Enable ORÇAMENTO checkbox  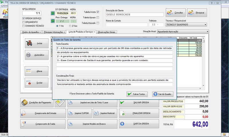coord(23,22)
